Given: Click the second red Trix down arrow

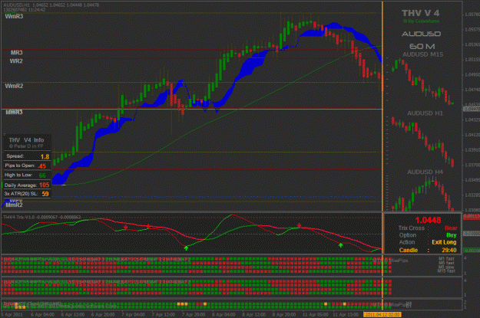Looking at the screenshot, I should (x=148, y=226).
